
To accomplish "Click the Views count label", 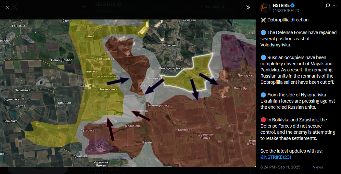I will tap(318, 167).
